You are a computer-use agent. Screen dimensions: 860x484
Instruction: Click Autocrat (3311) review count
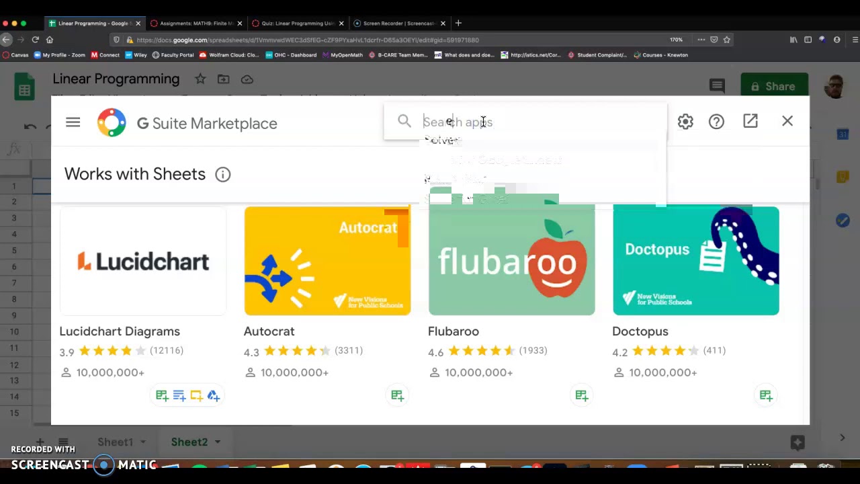[x=349, y=350]
